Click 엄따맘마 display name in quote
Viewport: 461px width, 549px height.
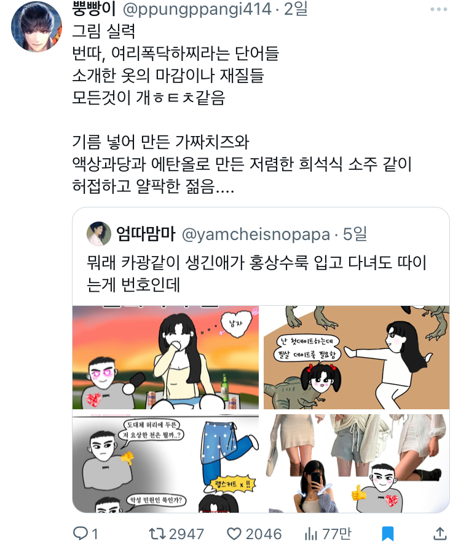146,234
